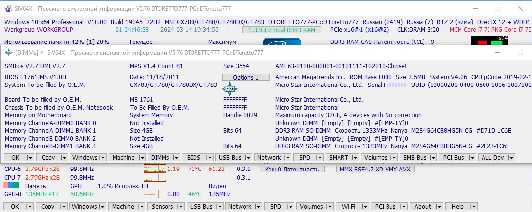The image size is (532, 212).
Task: Click USB Bus in main window bottom row
Action: click(x=201, y=206)
